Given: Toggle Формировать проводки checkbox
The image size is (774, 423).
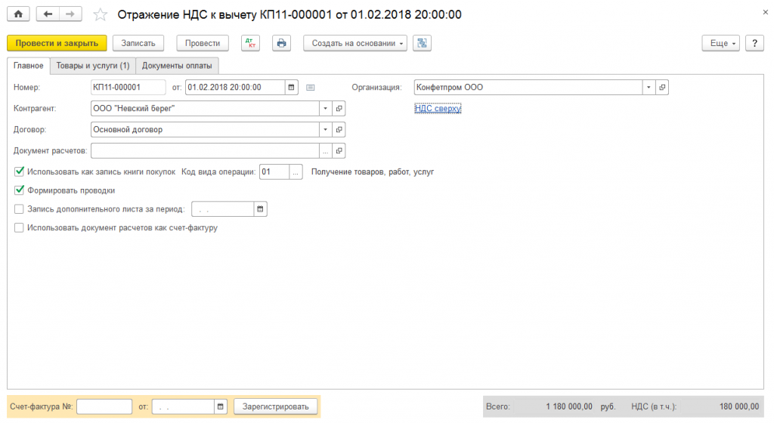Looking at the screenshot, I should (x=20, y=190).
